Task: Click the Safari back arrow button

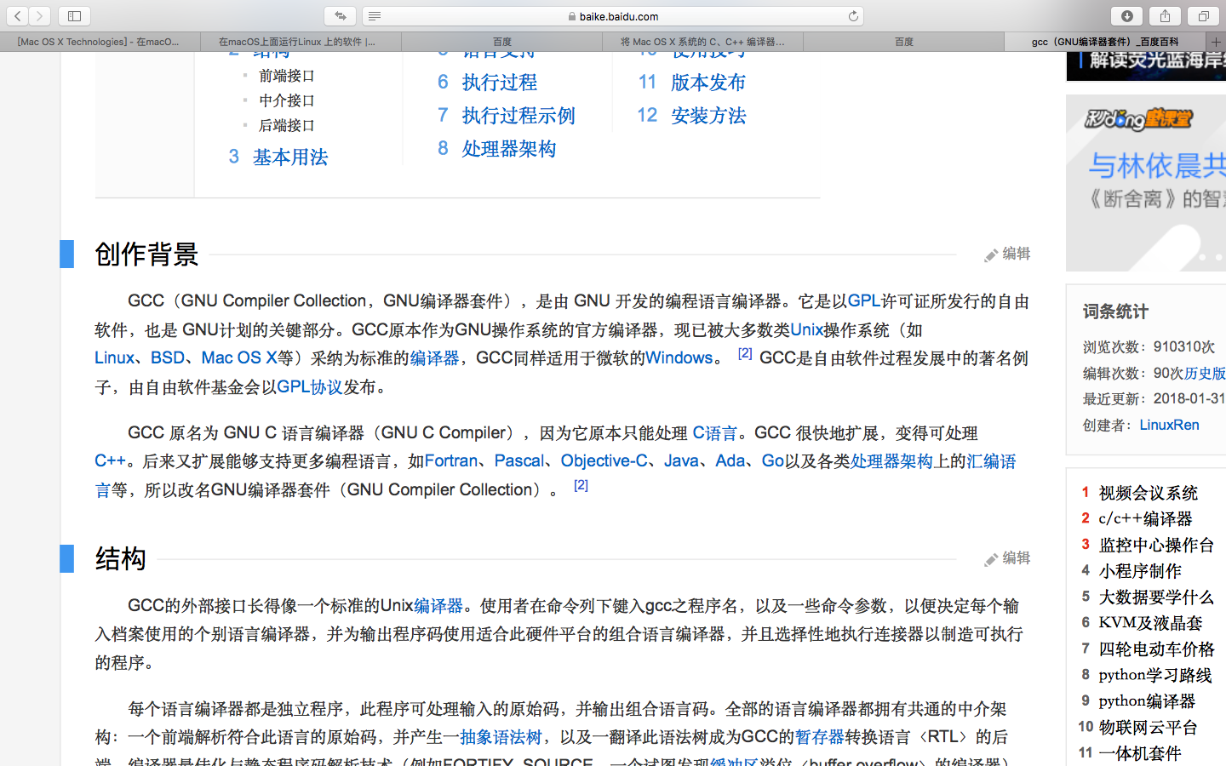Action: [x=17, y=16]
